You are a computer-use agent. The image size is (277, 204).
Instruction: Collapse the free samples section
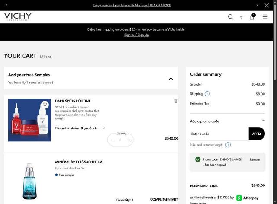171,79
